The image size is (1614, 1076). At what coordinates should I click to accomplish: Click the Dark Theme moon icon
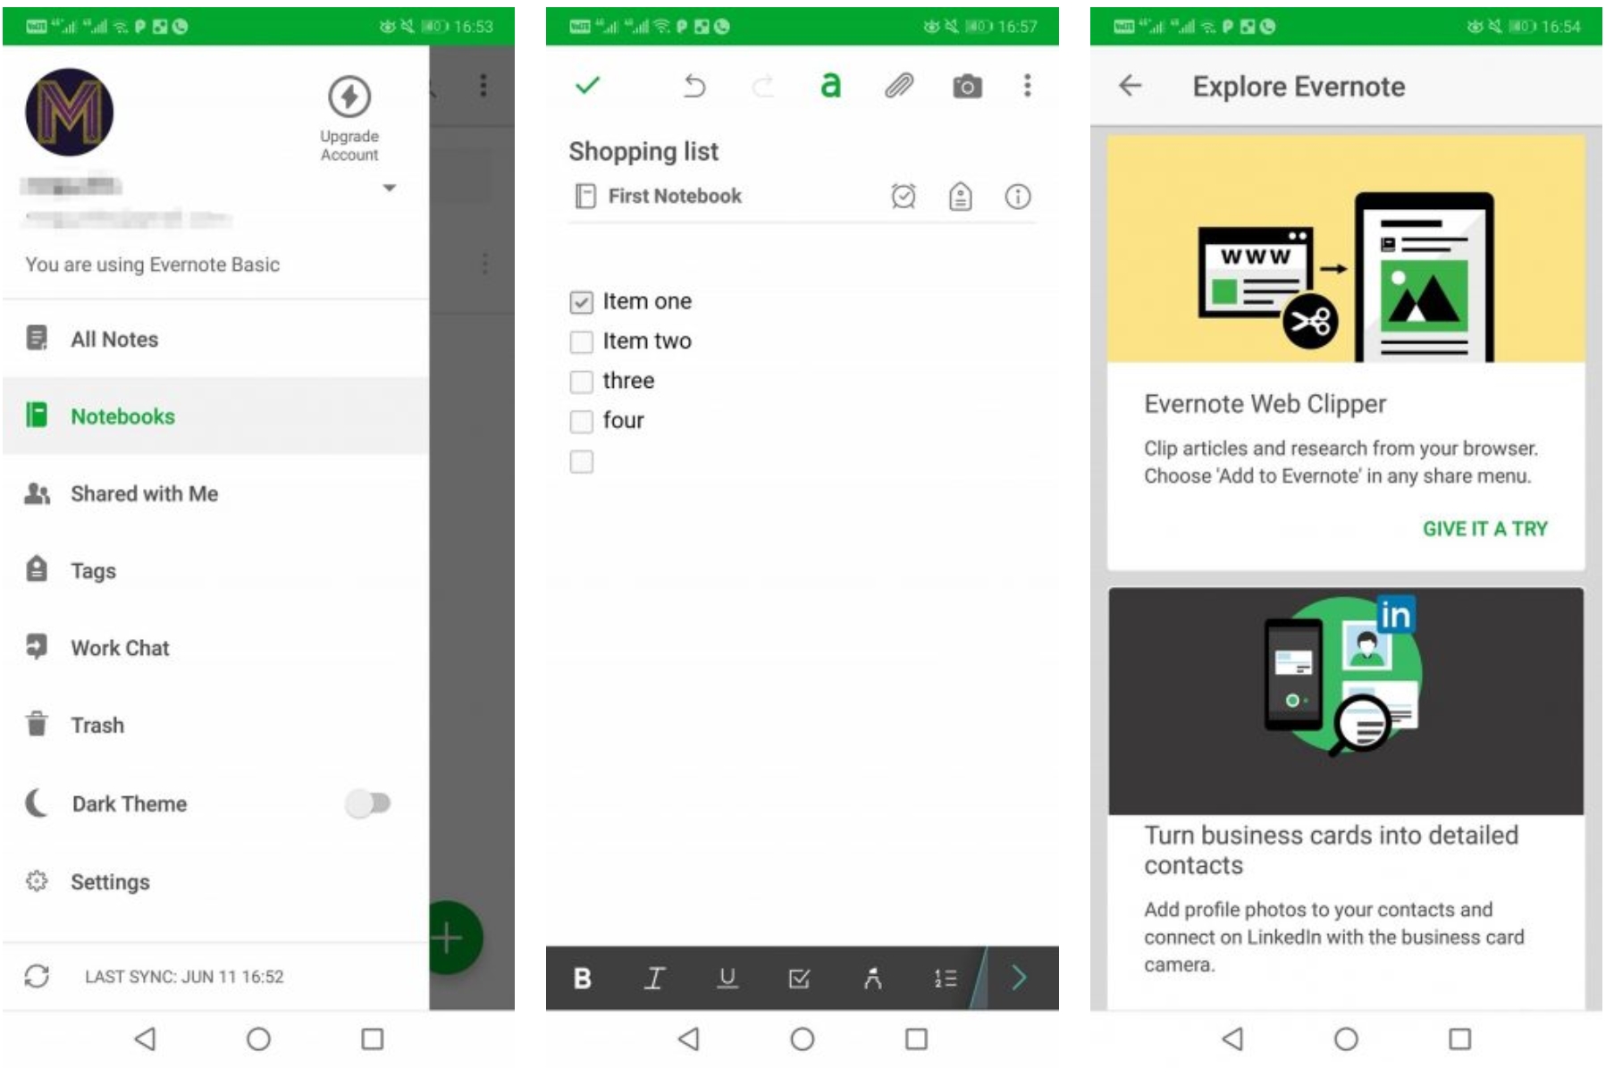pyautogui.click(x=37, y=803)
